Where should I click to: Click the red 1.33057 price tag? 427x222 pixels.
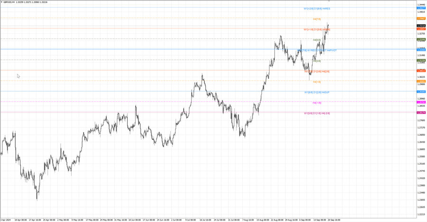(x=421, y=29)
